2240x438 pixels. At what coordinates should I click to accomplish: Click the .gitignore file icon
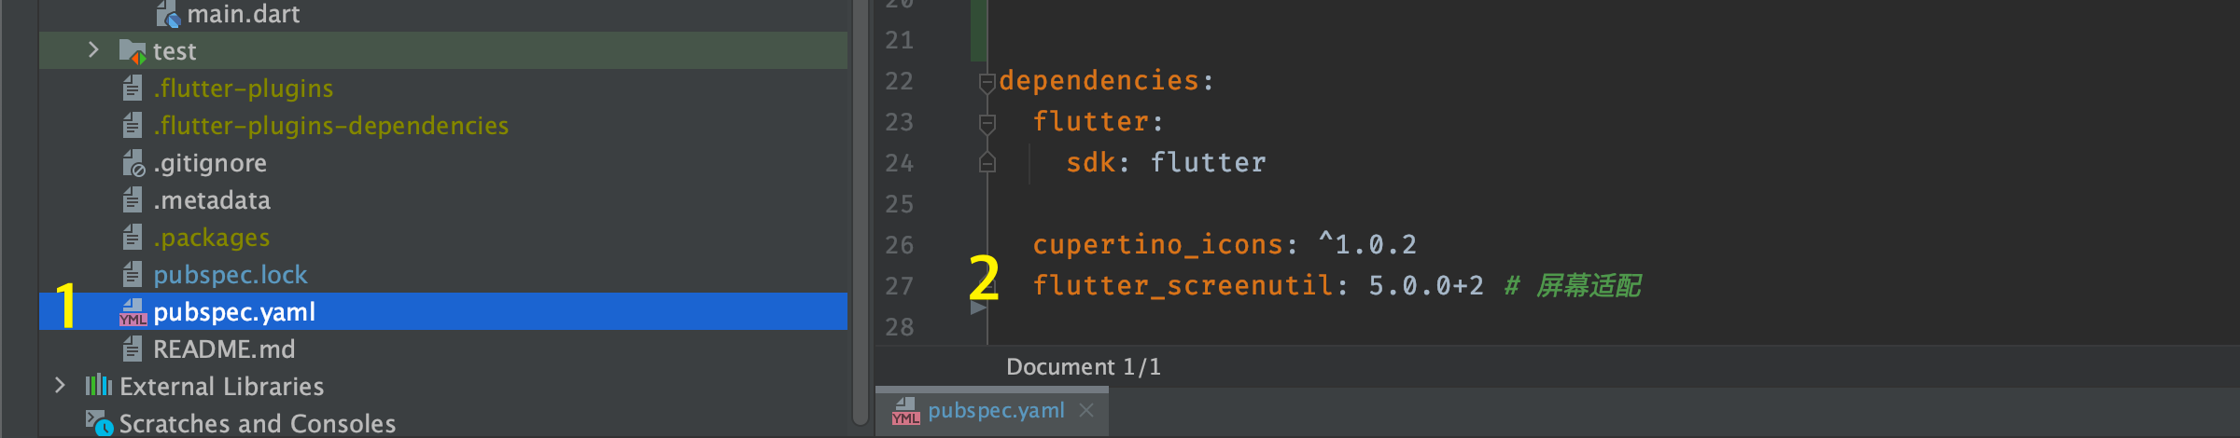(133, 164)
